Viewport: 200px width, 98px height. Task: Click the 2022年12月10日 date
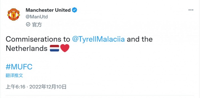pyautogui.click(x=48, y=87)
